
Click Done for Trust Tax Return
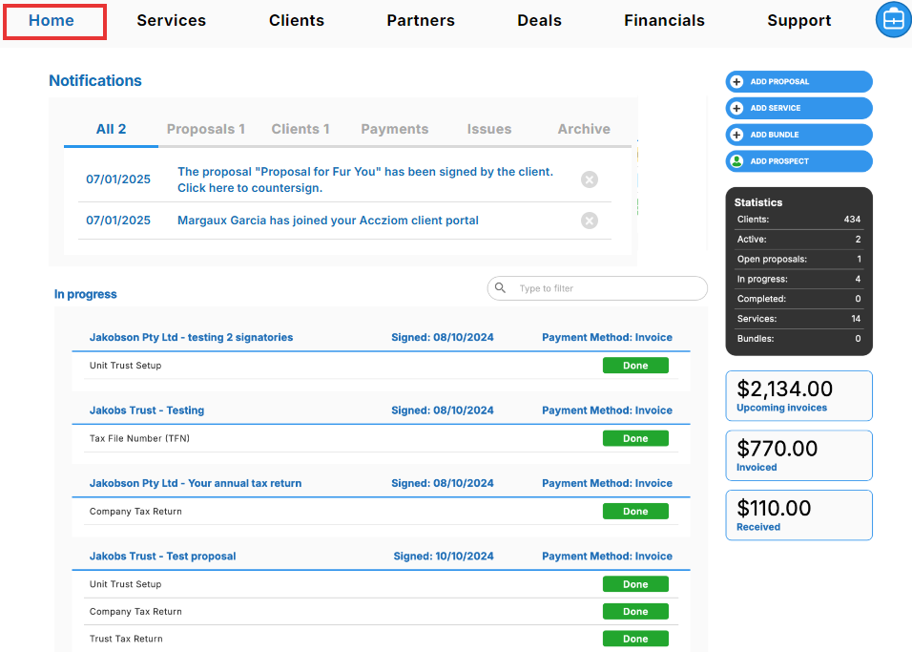635,639
